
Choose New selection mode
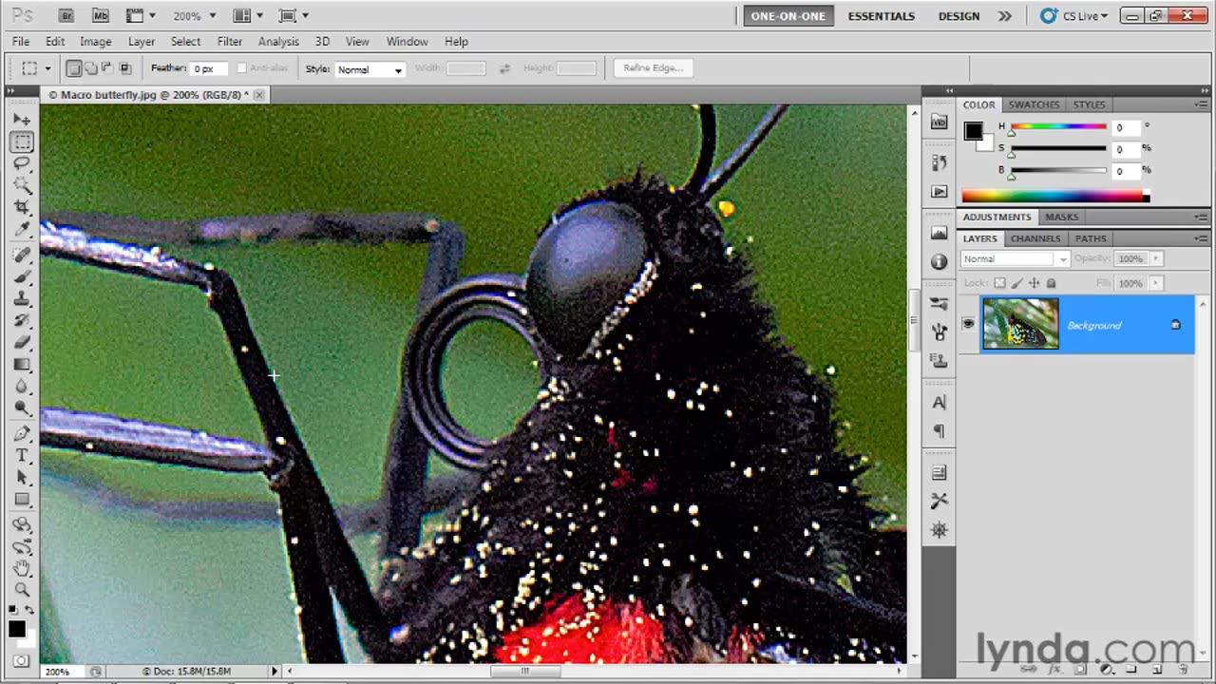[x=74, y=68]
